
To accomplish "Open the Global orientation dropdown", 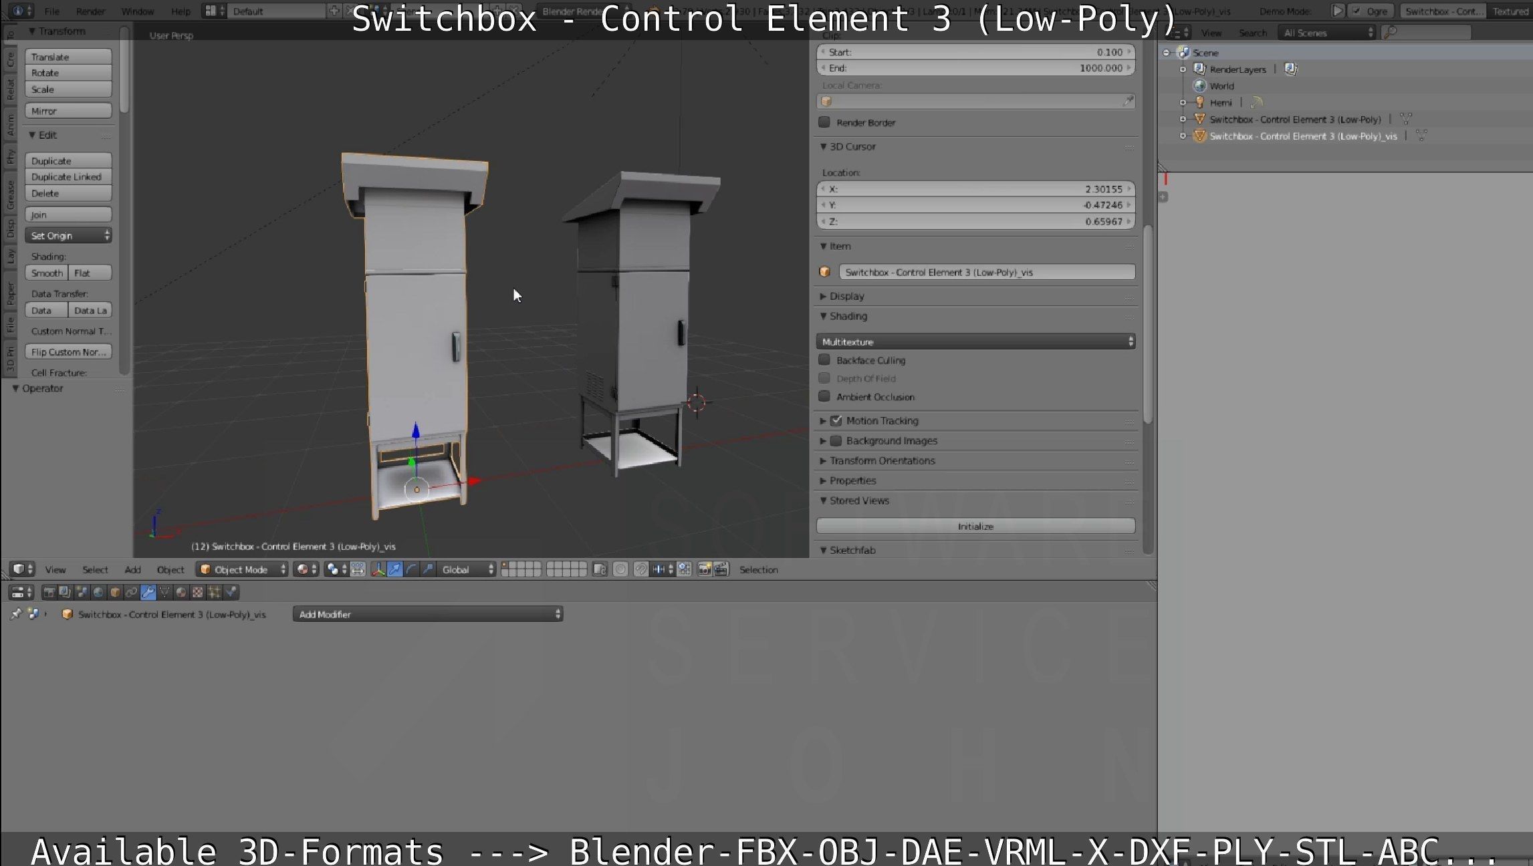I will click(467, 569).
